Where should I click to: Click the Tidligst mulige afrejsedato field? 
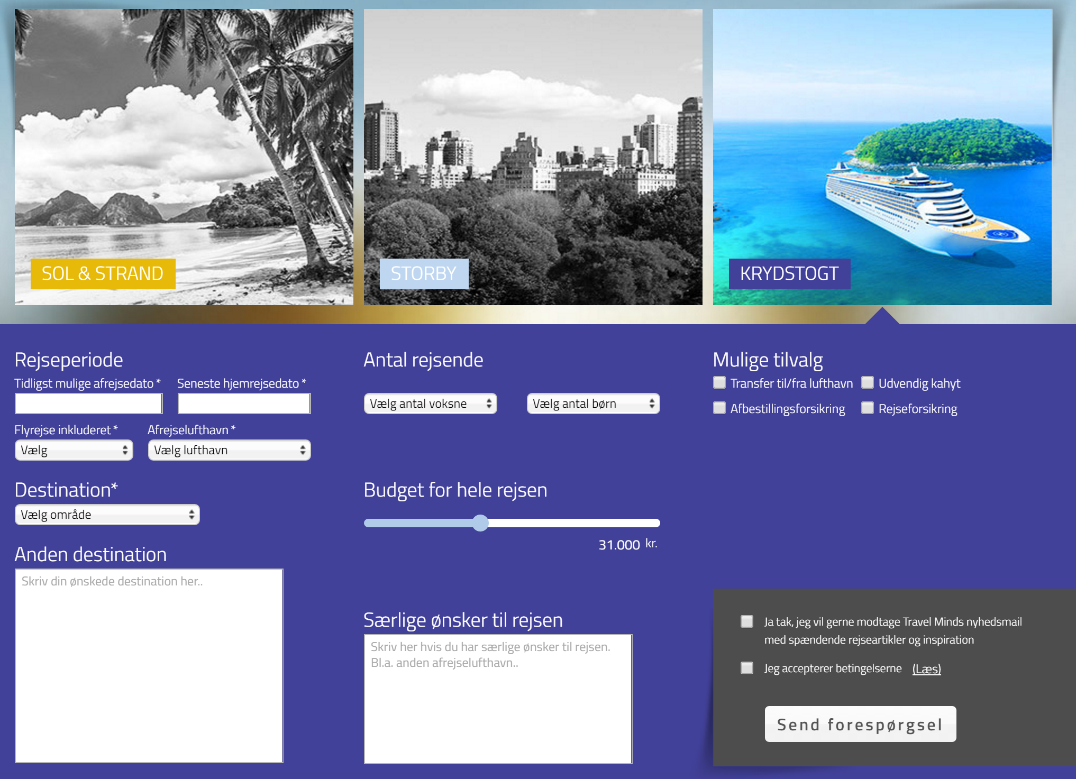88,404
